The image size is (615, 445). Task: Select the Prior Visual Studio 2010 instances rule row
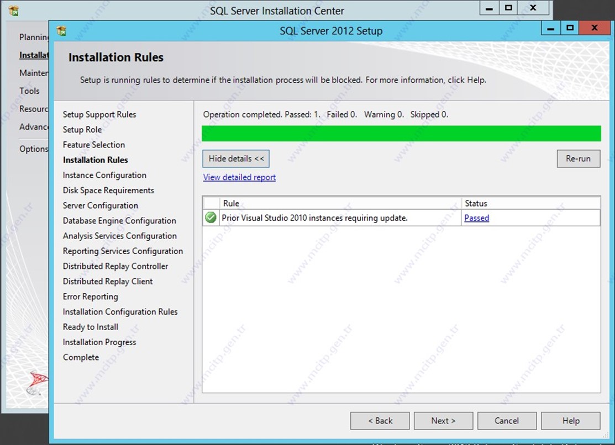tap(401, 218)
